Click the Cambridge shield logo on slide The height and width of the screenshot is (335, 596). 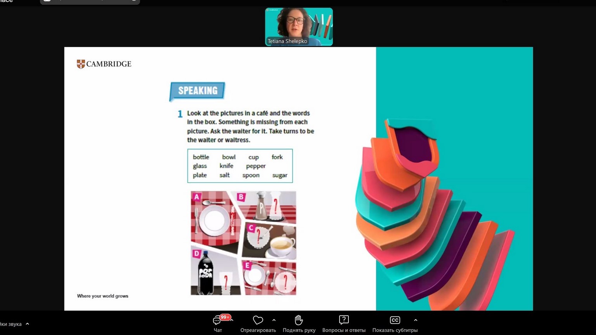[x=81, y=64]
